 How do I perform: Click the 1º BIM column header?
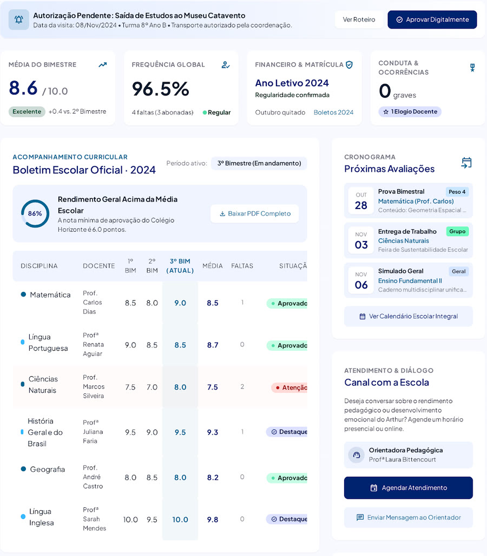point(130,266)
